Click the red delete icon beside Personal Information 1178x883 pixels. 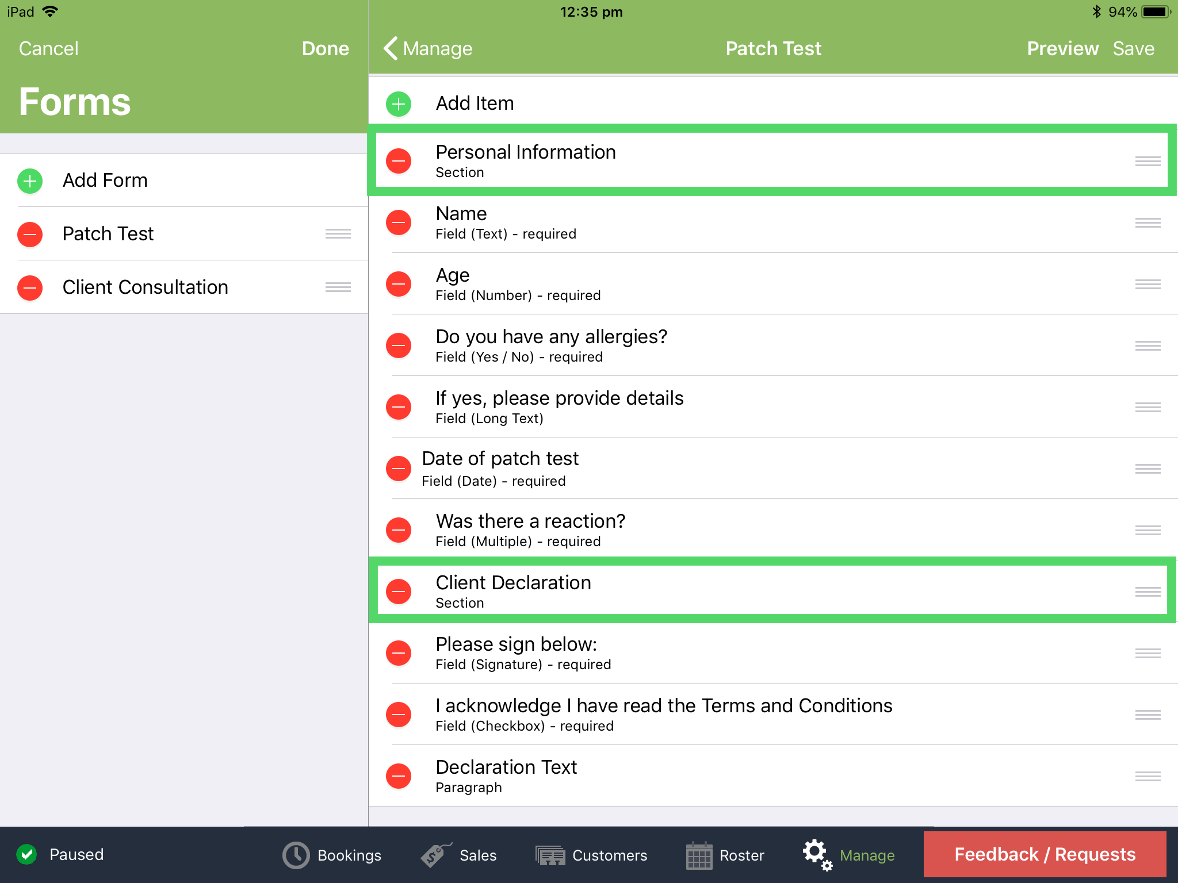click(x=399, y=162)
